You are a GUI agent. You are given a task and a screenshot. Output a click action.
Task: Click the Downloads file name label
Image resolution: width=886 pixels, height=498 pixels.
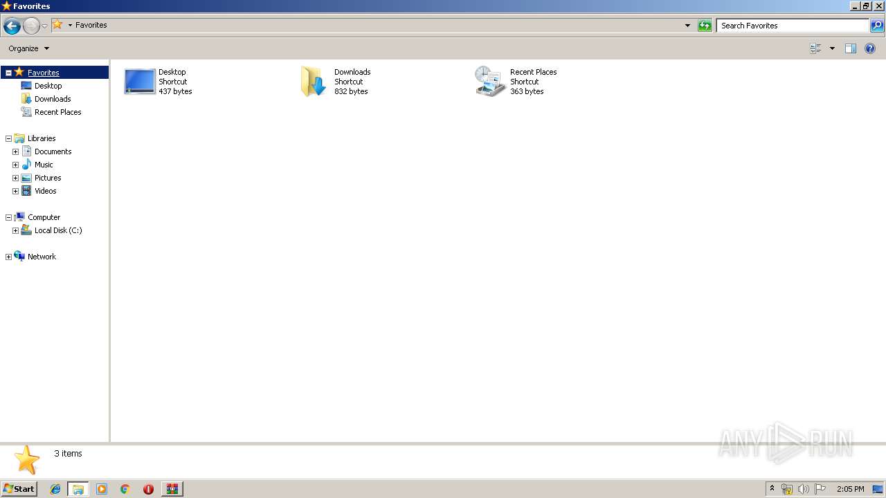click(352, 72)
